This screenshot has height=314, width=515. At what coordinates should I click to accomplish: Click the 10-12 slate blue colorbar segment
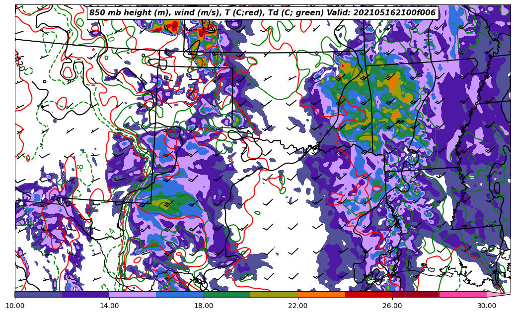[38, 294]
